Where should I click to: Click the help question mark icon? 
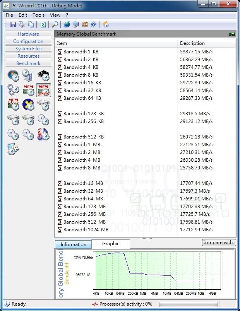point(93,24)
